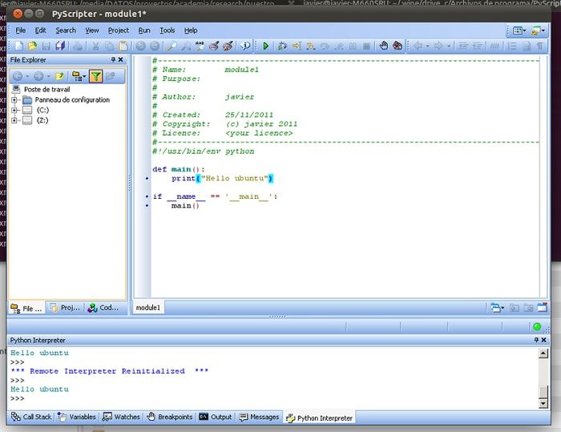This screenshot has height=432, width=561.
Task: Click the Save All toolbar icon
Action: pos(61,46)
